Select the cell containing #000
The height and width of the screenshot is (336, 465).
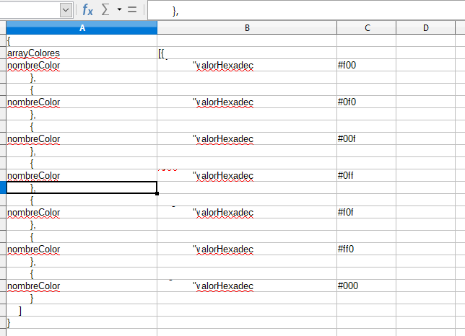coord(367,286)
